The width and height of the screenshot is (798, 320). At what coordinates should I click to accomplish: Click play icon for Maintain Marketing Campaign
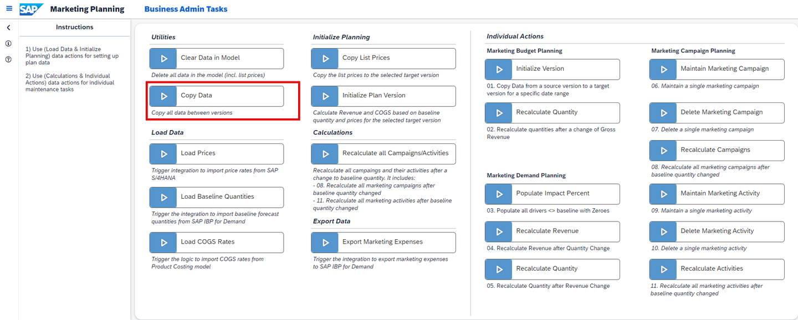click(663, 69)
